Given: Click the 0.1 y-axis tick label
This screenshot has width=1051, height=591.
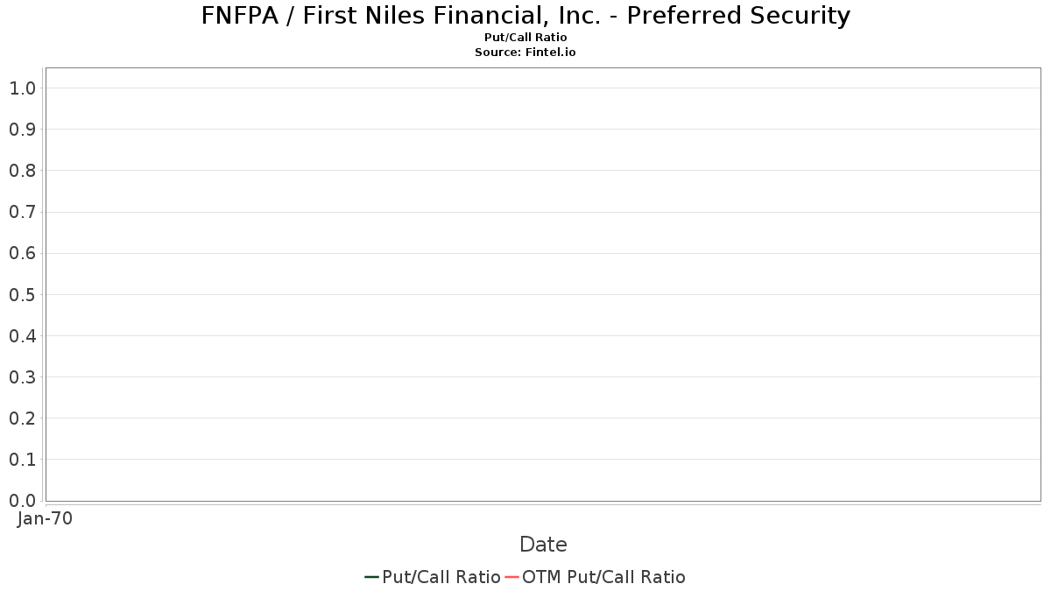Looking at the screenshot, I should point(22,460).
